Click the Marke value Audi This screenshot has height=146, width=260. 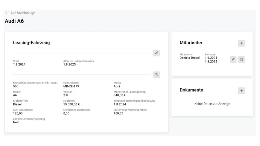[117, 86]
